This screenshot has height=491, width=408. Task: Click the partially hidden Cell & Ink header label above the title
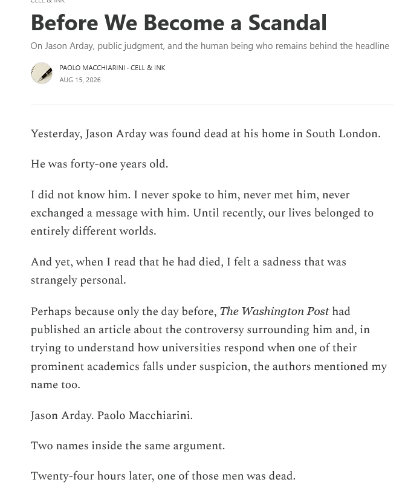[48, 1]
